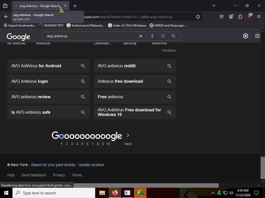Open MEMZ and Noescape bookmark

(x=168, y=26)
